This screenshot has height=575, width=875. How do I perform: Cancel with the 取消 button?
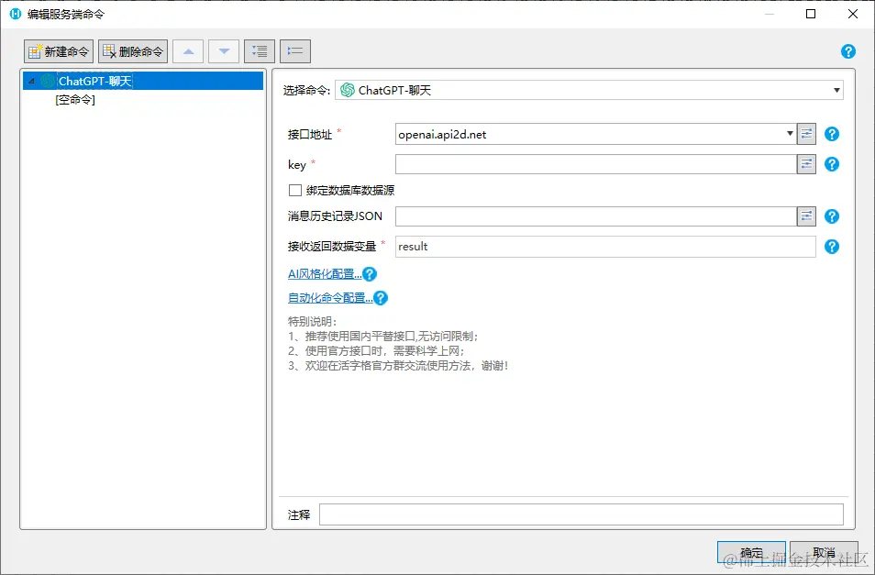point(824,553)
